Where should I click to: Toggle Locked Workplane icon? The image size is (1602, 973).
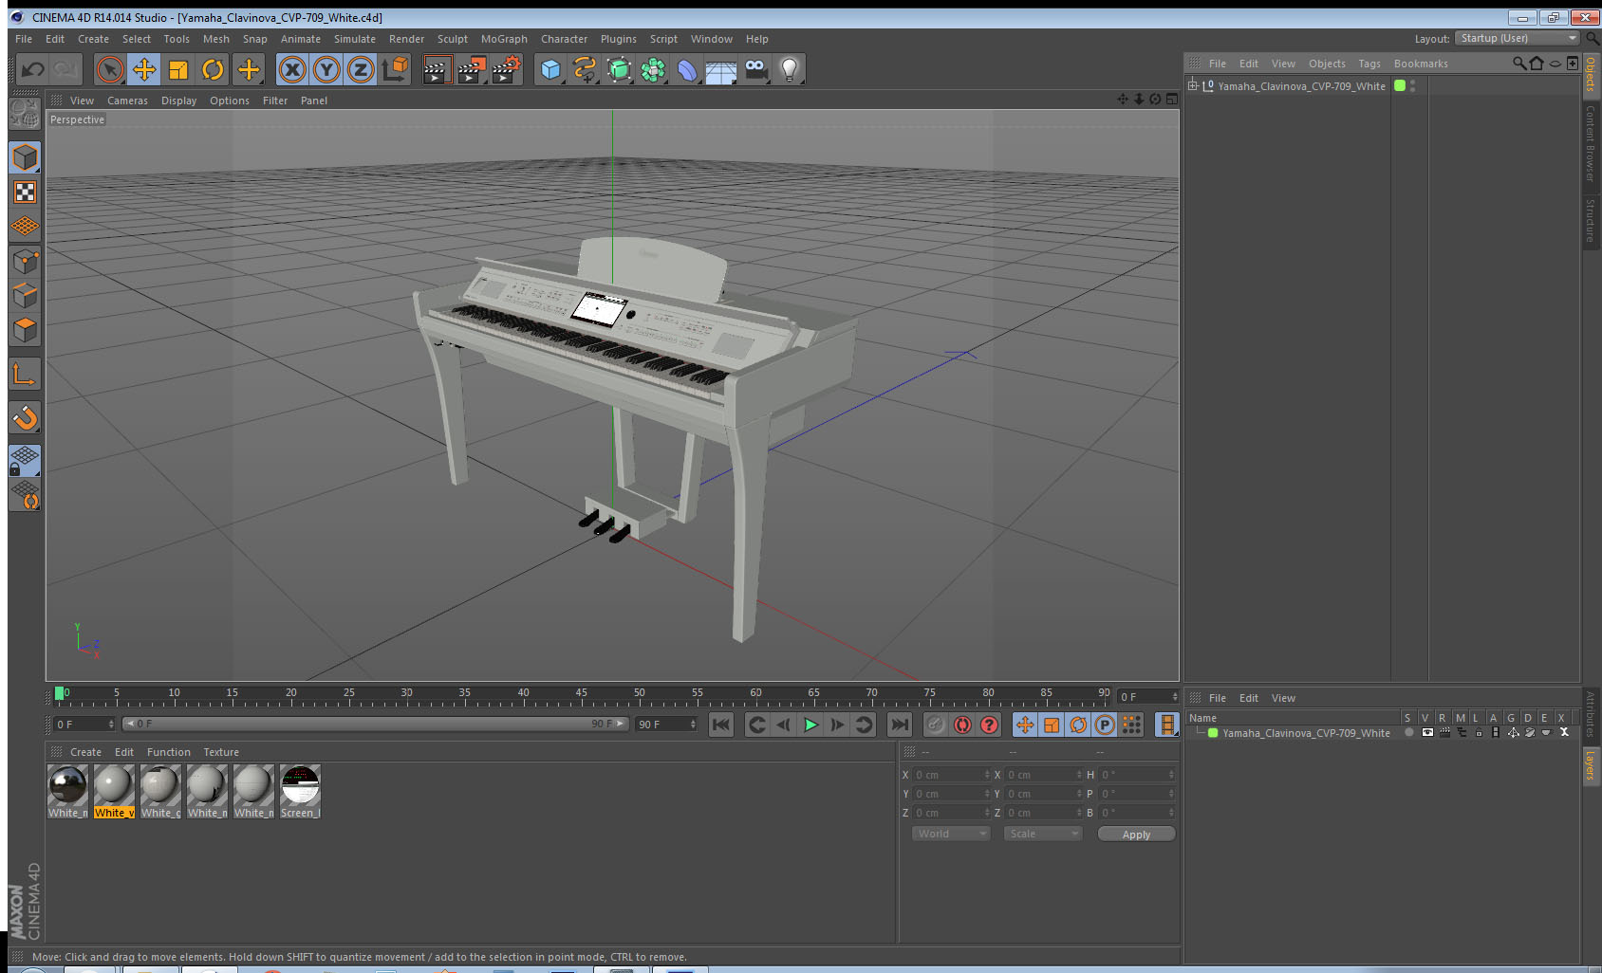25,461
